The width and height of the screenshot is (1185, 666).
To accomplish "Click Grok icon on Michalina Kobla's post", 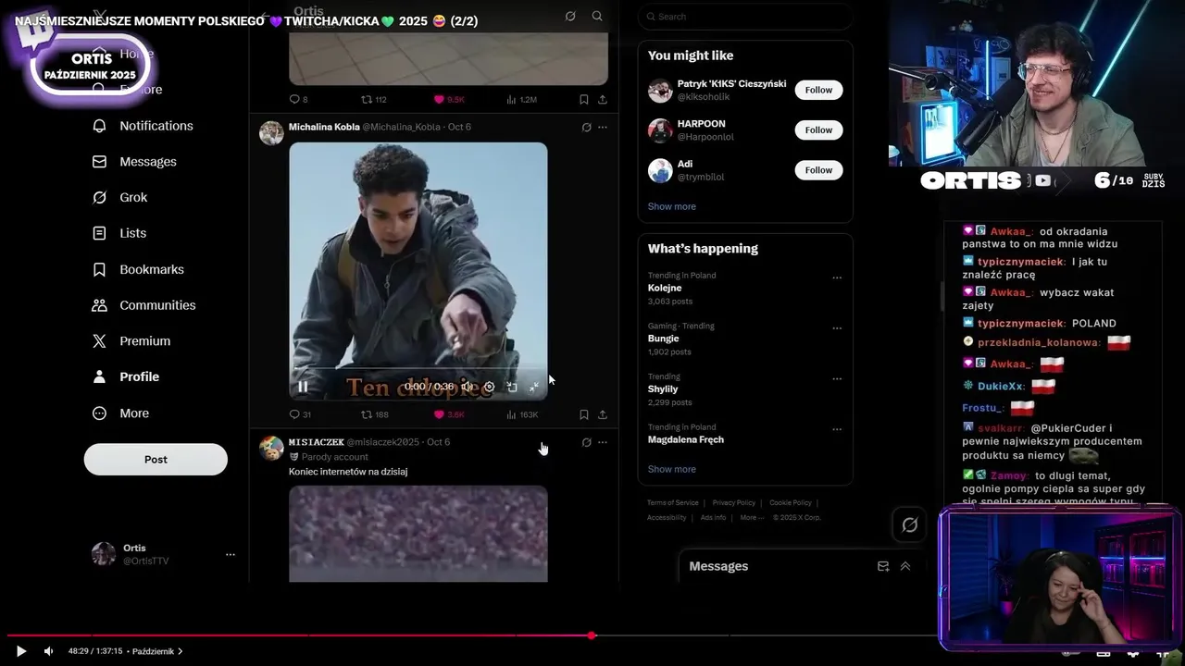I will click(x=586, y=128).
